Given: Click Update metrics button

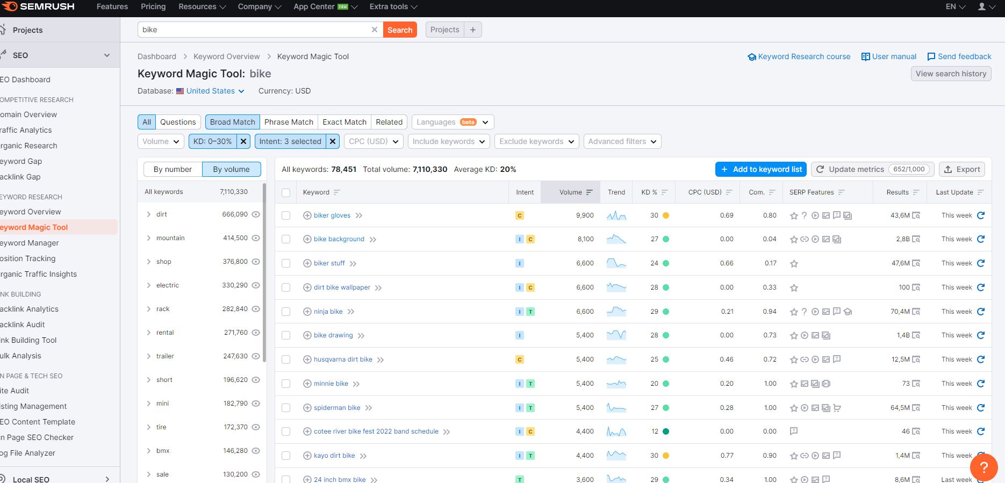Looking at the screenshot, I should pos(873,169).
